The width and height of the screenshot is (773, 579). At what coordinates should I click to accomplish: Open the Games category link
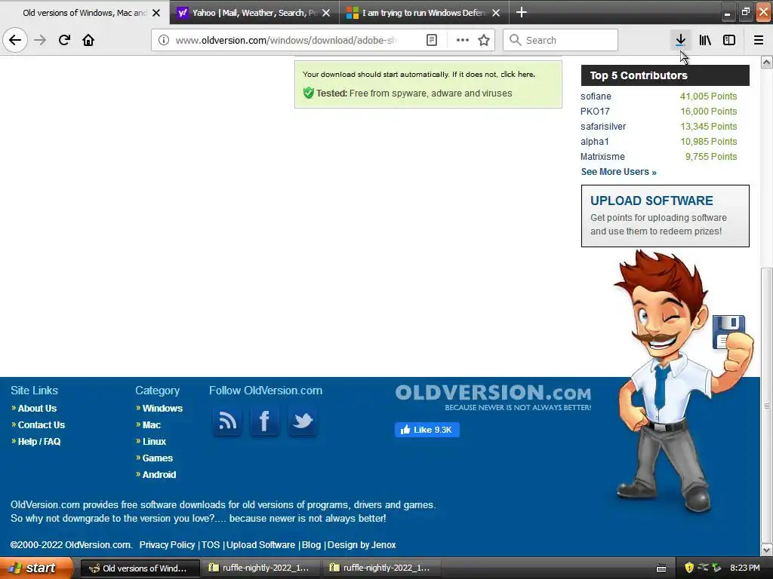point(157,458)
